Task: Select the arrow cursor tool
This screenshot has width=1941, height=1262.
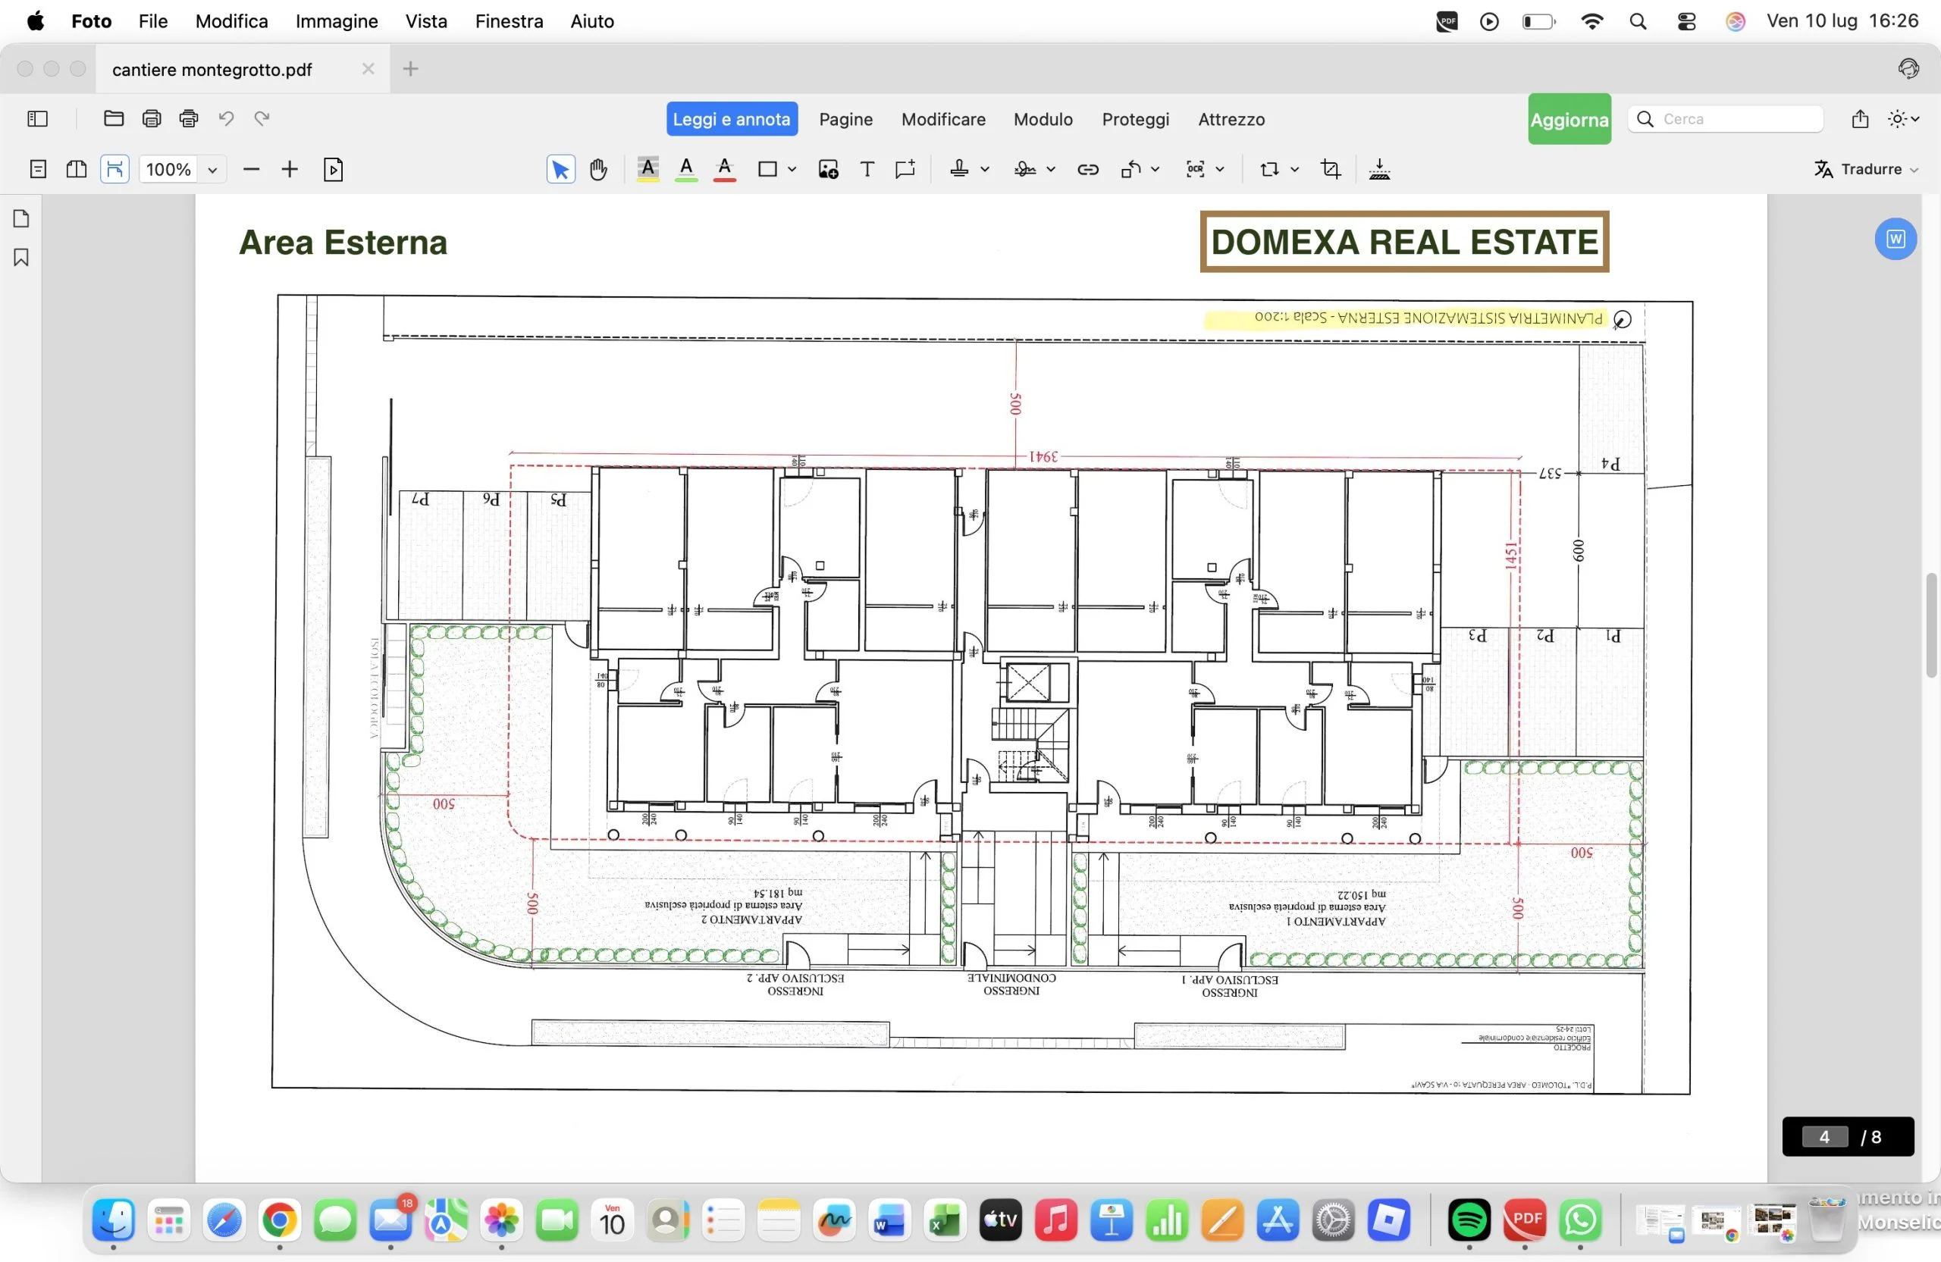Action: click(x=560, y=170)
